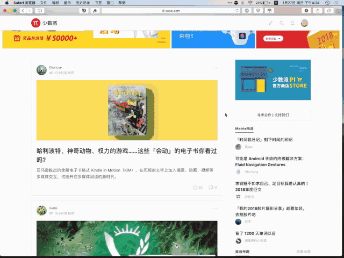Image resolution: width=344 pixels, height=258 pixels.
Task: Open the 求锦鲤不如求自己 2018年度征文 article
Action: click(271, 187)
